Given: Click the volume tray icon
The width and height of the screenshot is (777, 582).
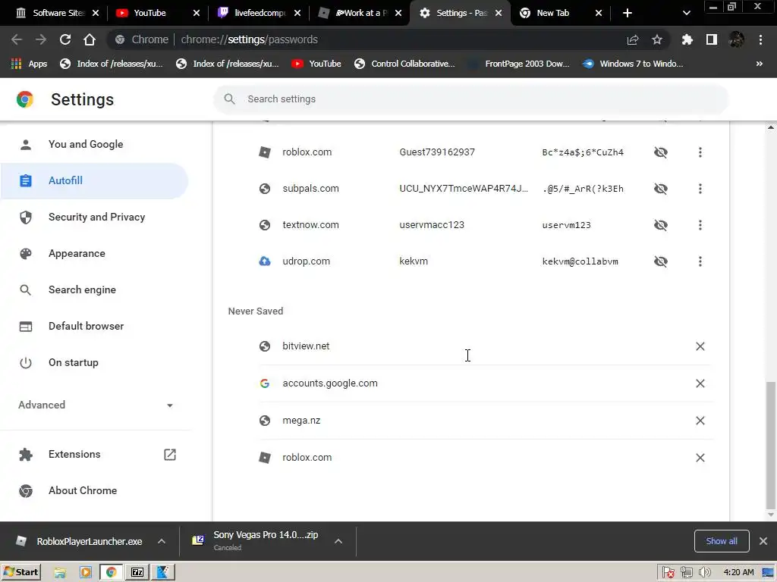Looking at the screenshot, I should (705, 573).
